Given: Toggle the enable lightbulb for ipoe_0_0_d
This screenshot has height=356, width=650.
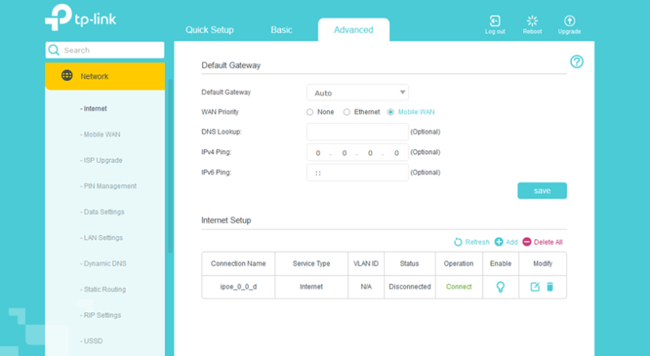Looking at the screenshot, I should click(x=500, y=287).
